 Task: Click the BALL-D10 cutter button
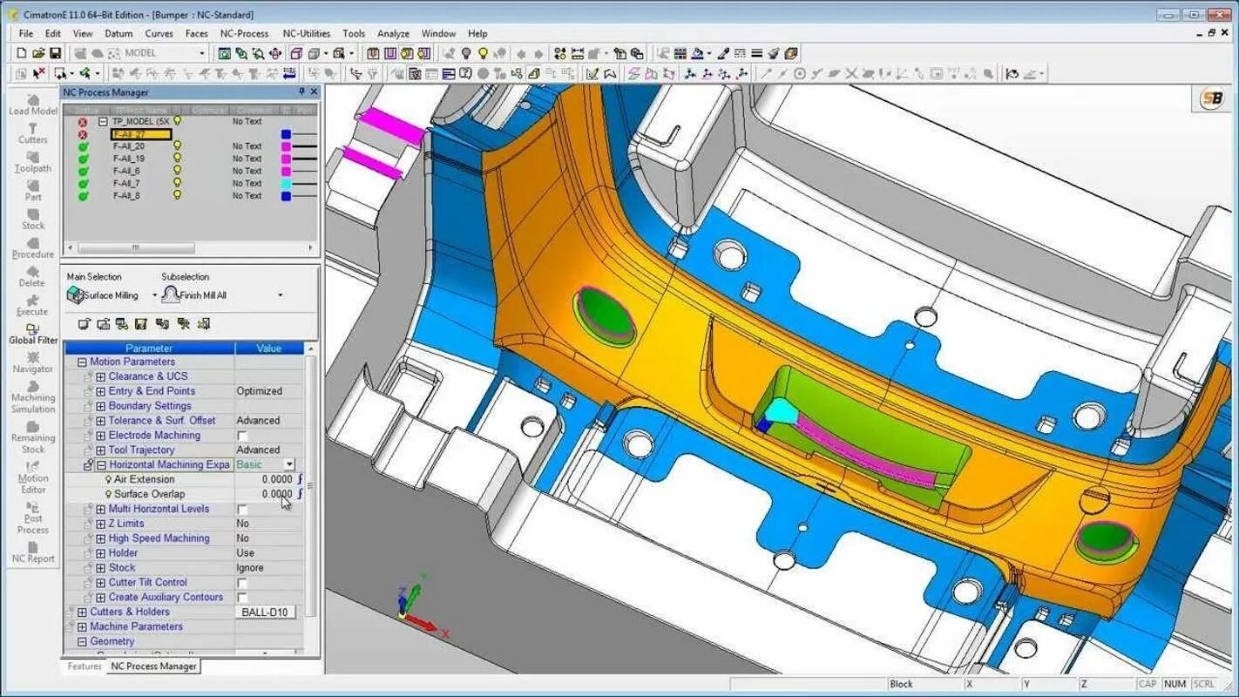click(x=265, y=612)
